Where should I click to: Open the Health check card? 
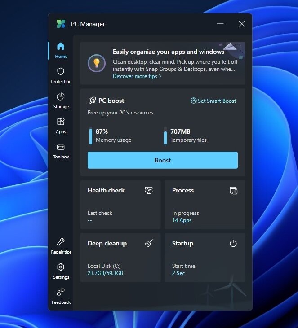click(x=120, y=205)
